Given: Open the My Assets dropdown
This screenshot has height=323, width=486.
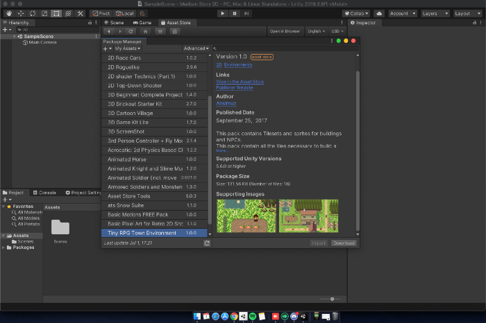Looking at the screenshot, I should pos(127,49).
